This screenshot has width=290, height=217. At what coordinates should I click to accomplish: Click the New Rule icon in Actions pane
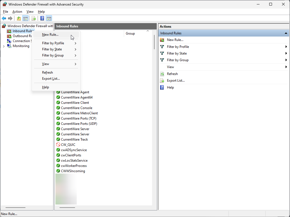(162, 40)
